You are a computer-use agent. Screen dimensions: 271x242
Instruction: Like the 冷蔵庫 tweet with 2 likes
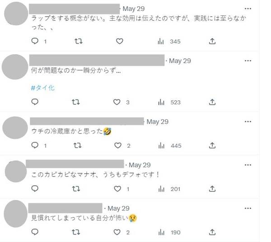point(118,145)
